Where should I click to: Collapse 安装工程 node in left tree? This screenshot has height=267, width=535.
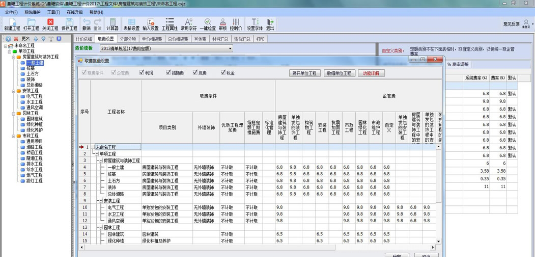tap(14, 91)
